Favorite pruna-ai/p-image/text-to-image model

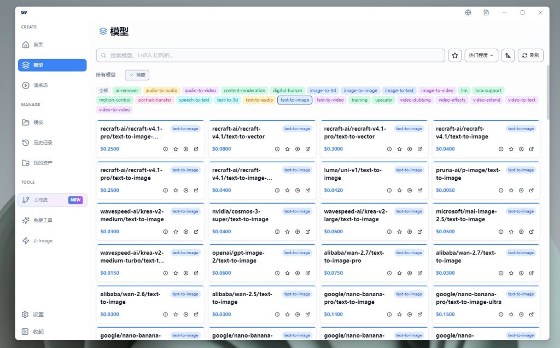pyautogui.click(x=511, y=191)
